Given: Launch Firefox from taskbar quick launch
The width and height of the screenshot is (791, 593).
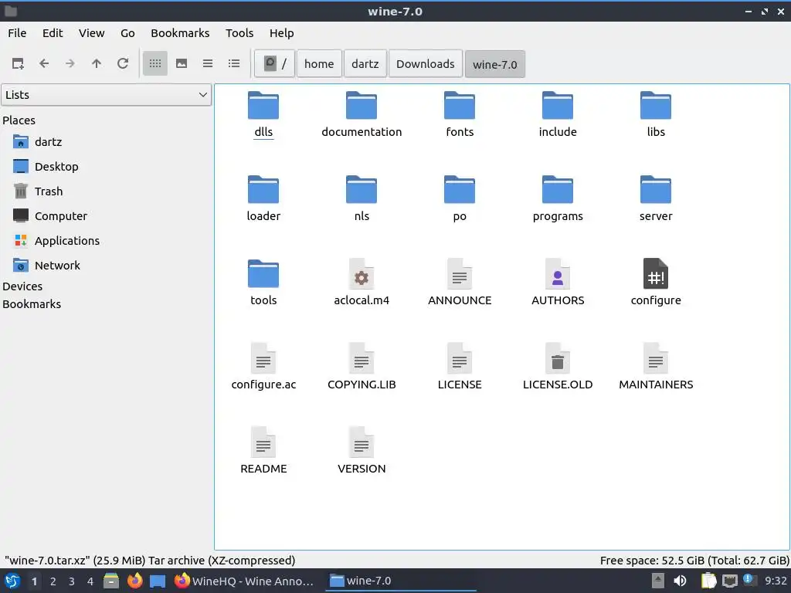Looking at the screenshot, I should [134, 581].
